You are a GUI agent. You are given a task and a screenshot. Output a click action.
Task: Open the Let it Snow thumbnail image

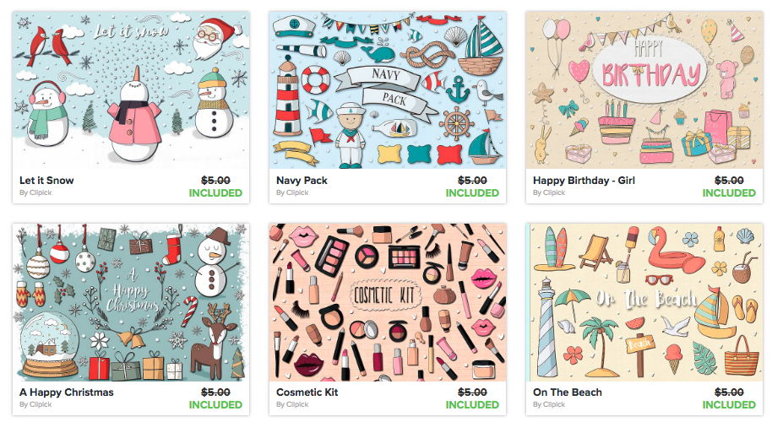[131, 90]
